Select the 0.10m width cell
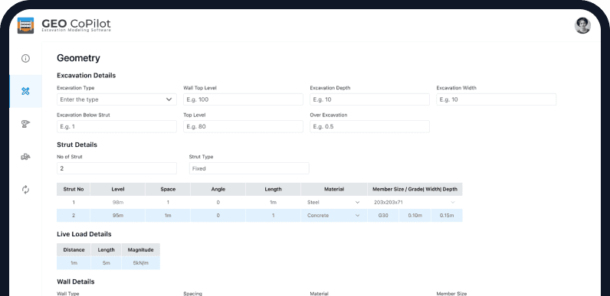 pyautogui.click(x=415, y=216)
